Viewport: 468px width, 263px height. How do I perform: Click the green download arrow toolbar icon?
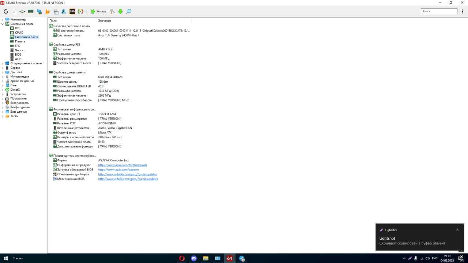pos(120,12)
